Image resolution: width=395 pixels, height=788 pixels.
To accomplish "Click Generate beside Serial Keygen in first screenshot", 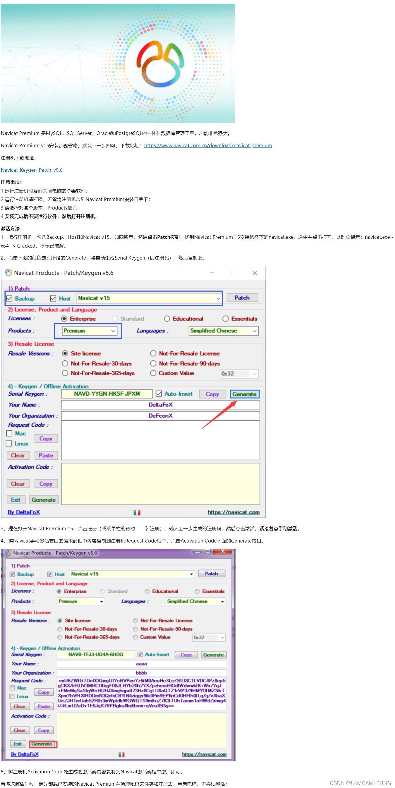I will coord(245,394).
